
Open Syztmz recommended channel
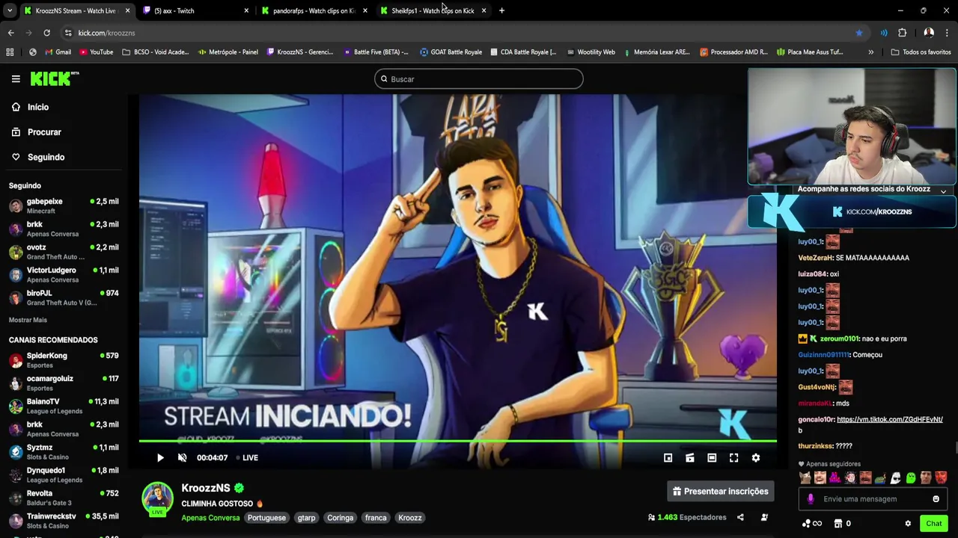[64, 452]
